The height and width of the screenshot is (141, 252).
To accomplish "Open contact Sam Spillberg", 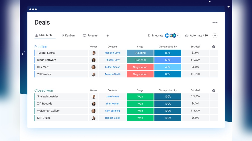I will [112, 111].
